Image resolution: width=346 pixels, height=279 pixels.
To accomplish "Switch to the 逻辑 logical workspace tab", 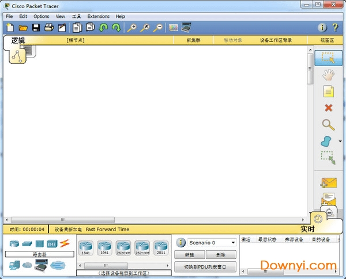I will click(18, 41).
